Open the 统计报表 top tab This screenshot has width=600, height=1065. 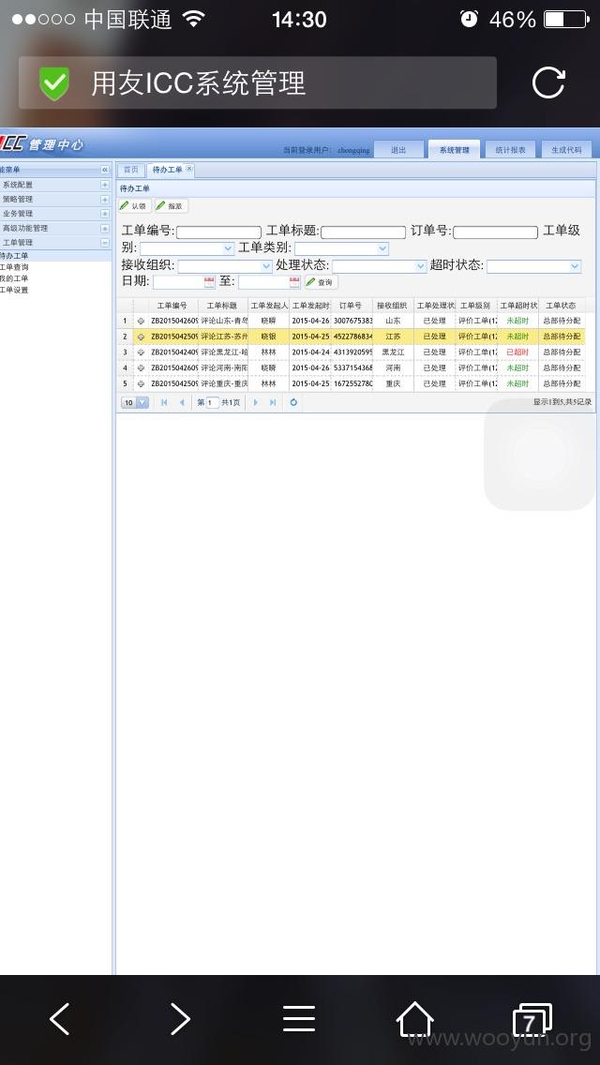(510, 149)
